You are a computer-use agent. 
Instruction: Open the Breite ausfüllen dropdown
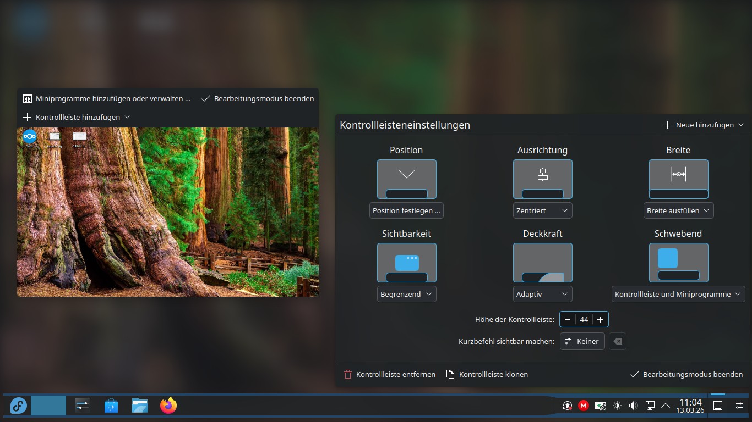pyautogui.click(x=679, y=210)
